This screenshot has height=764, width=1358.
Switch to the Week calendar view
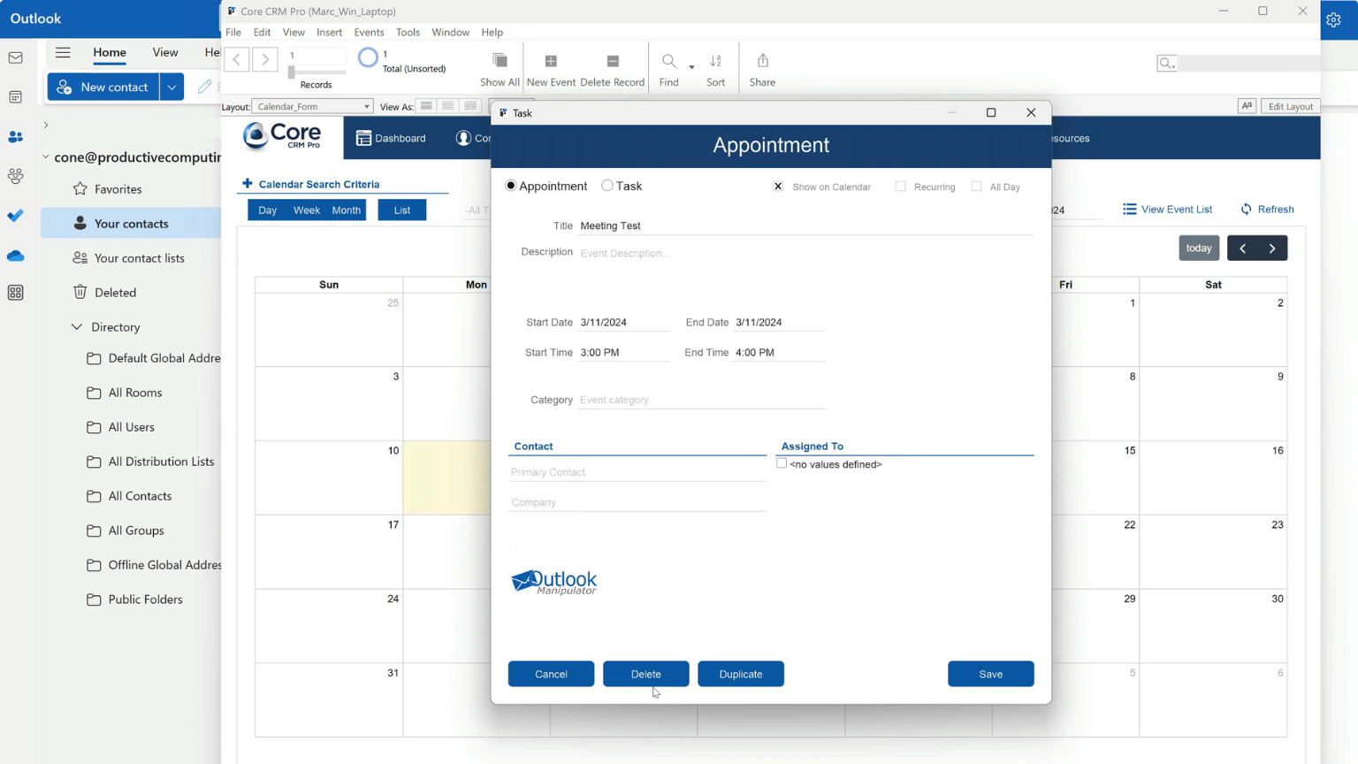tap(306, 210)
